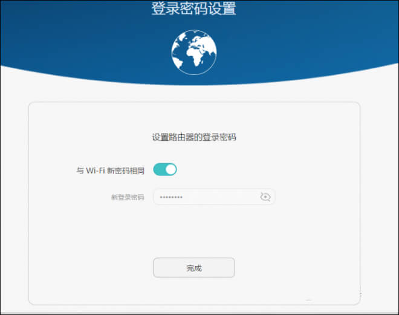Viewport: 399px width, 315px height.
Task: Toggle the 与 Wi-Fi 新密码相同 switch
Action: coord(165,169)
